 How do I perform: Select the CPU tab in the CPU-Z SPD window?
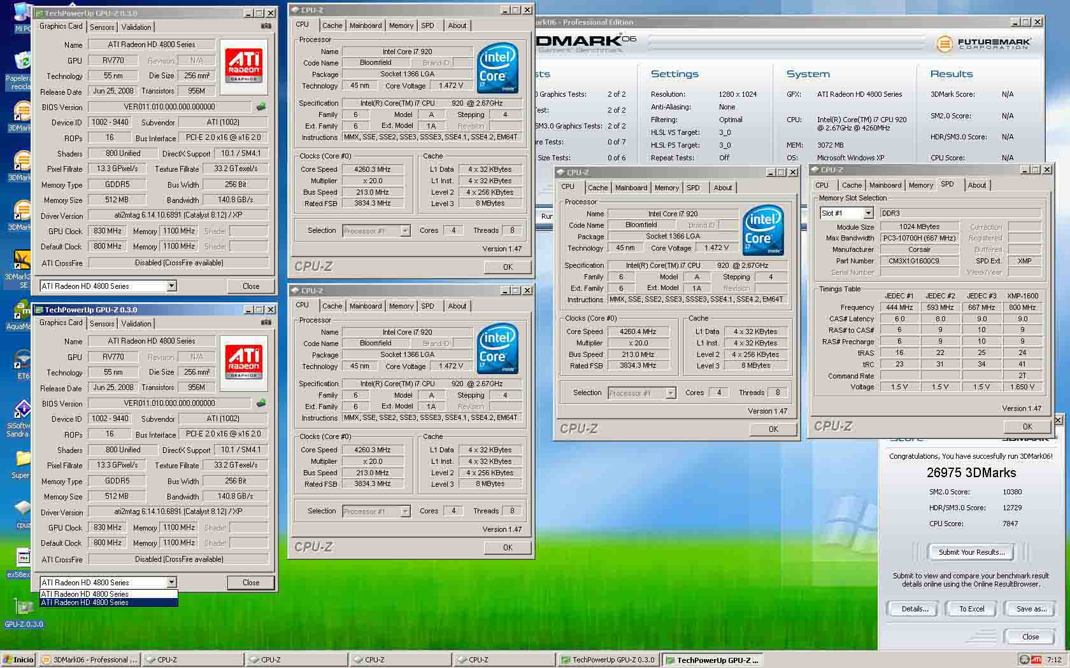pos(822,186)
